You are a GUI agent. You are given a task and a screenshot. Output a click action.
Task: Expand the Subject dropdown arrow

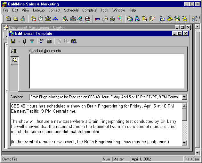184,97
